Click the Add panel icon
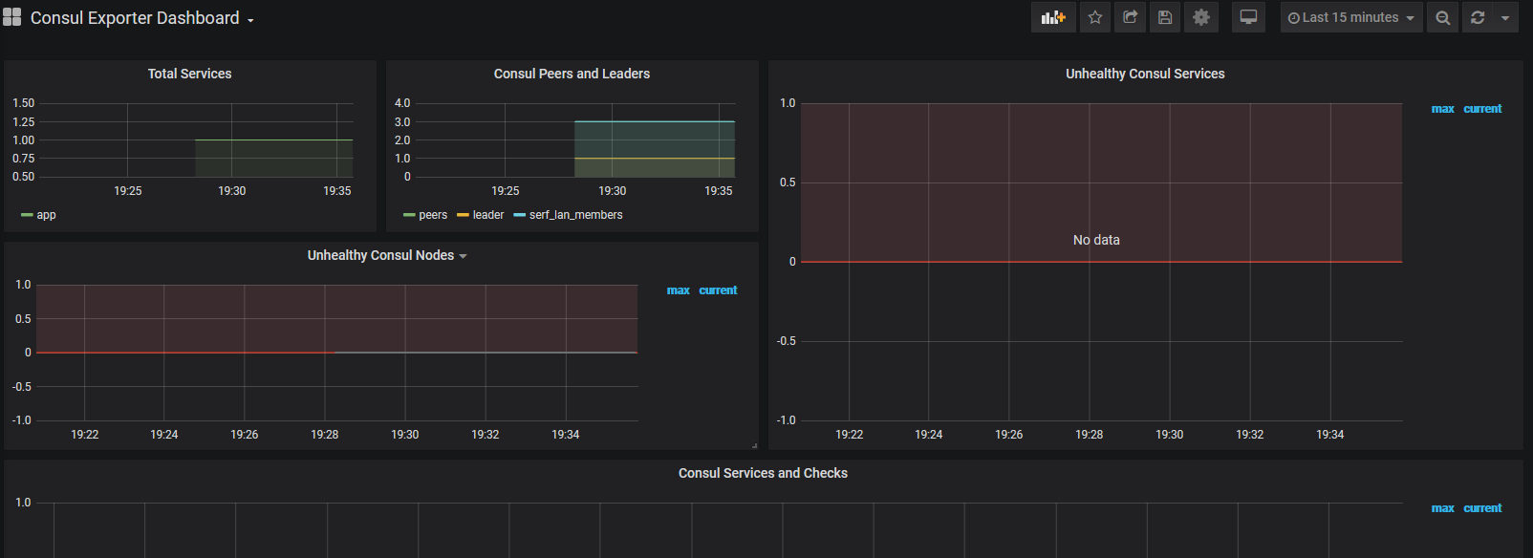The image size is (1533, 558). click(x=1053, y=17)
